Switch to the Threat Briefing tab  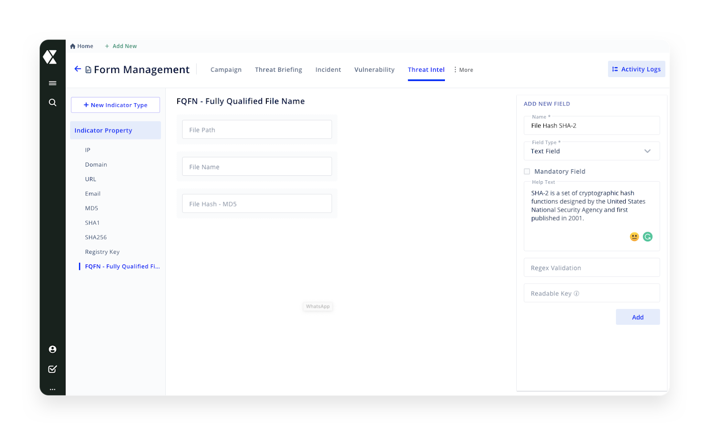pos(278,70)
